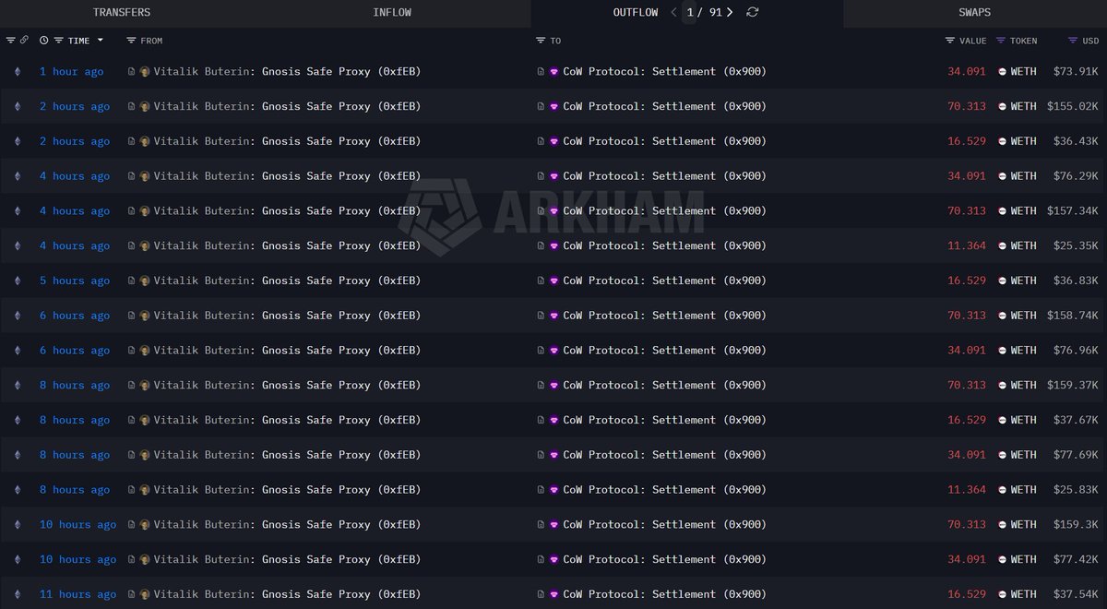Click Ethereum icon in the $155.02K row

[x=16, y=106]
